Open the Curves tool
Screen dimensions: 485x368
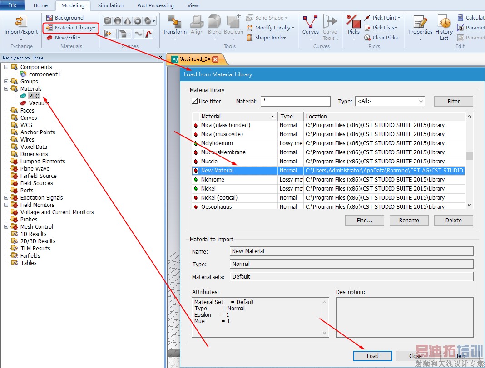click(310, 27)
